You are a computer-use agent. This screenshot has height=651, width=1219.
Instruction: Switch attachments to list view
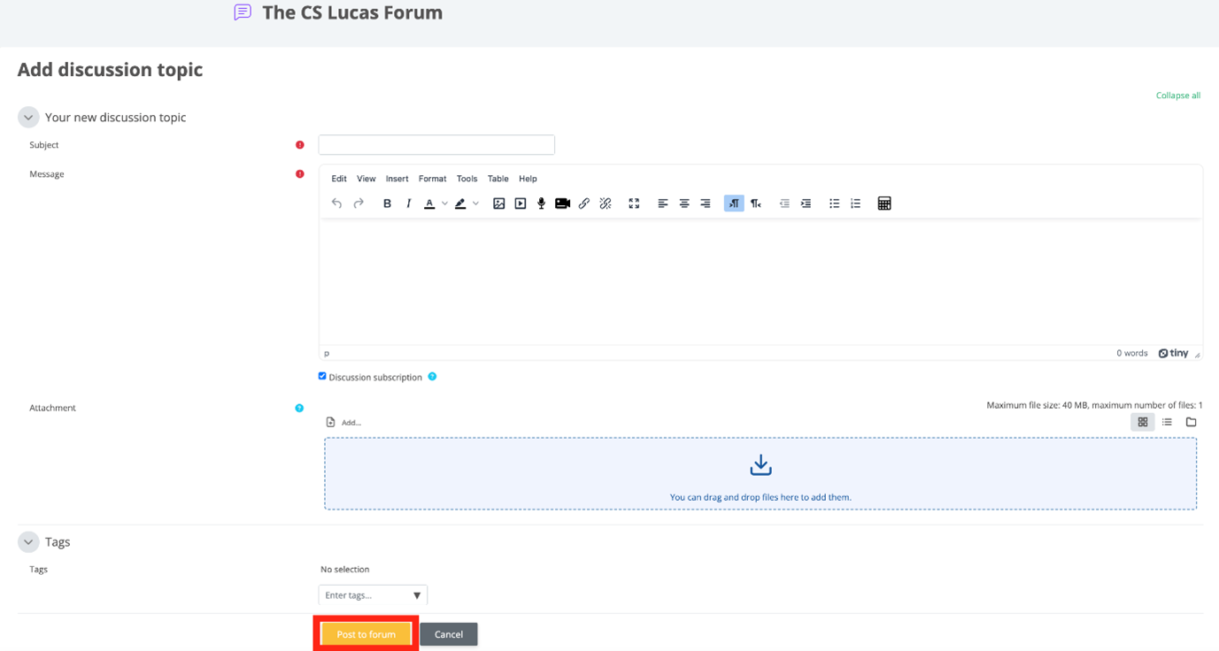pyautogui.click(x=1167, y=423)
